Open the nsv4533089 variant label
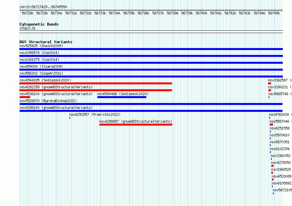292x206 pixels. pos(282,176)
